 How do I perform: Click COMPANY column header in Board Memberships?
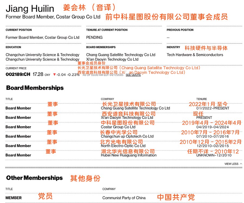click(x=107, y=99)
